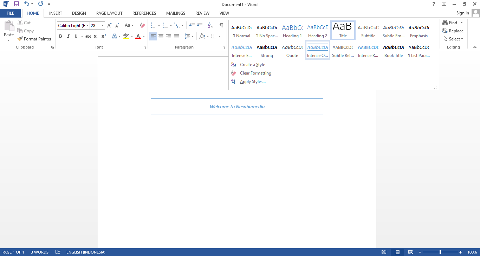
Task: Enable center paragraph alignment
Action: [x=161, y=36]
